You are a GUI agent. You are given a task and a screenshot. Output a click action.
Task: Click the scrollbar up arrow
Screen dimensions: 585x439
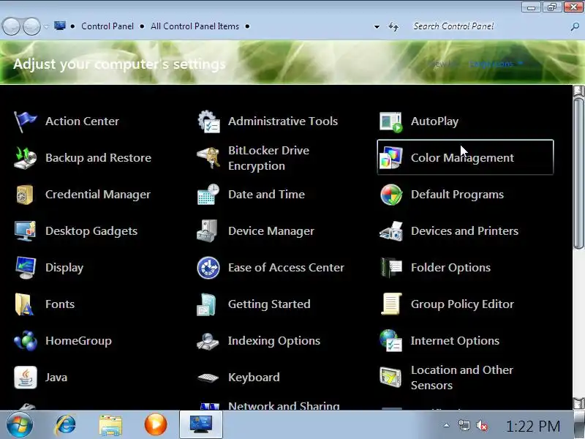click(578, 90)
